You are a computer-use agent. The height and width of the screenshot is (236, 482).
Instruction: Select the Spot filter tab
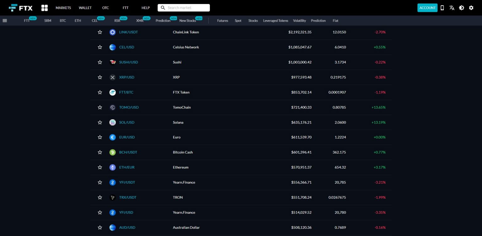[238, 21]
